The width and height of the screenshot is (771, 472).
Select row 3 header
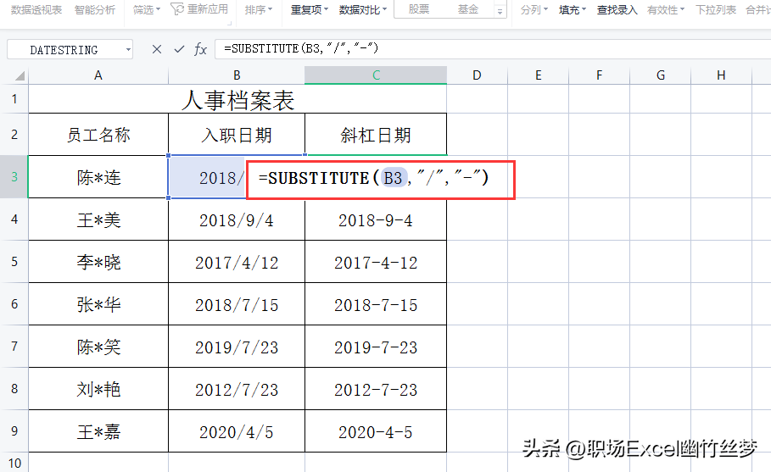(x=14, y=177)
